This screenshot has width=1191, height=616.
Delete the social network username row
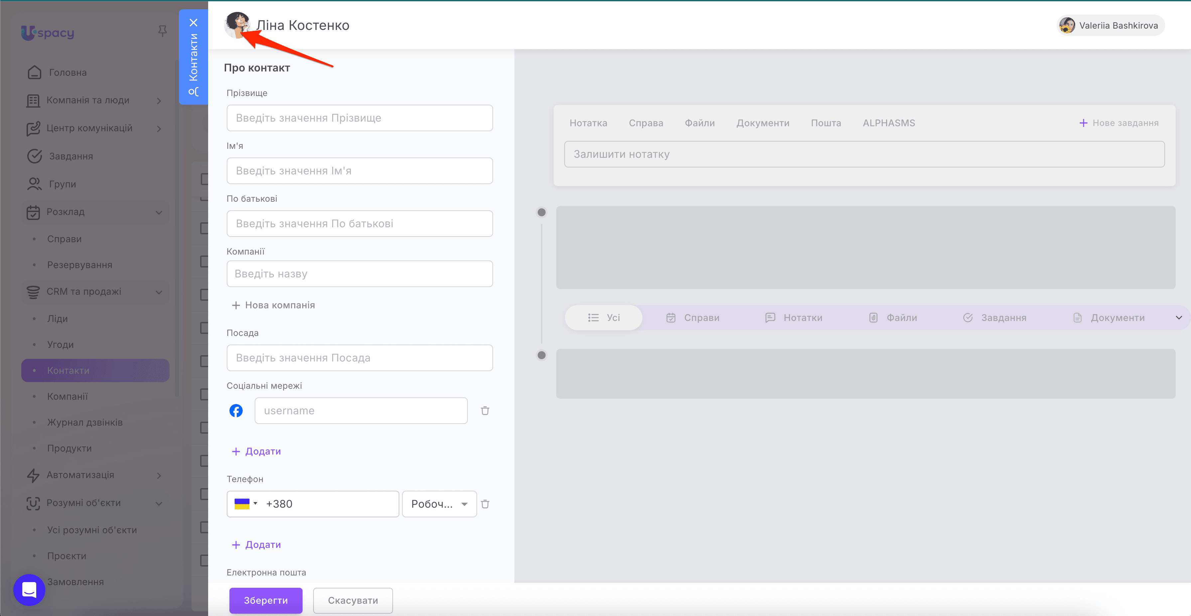pos(484,410)
